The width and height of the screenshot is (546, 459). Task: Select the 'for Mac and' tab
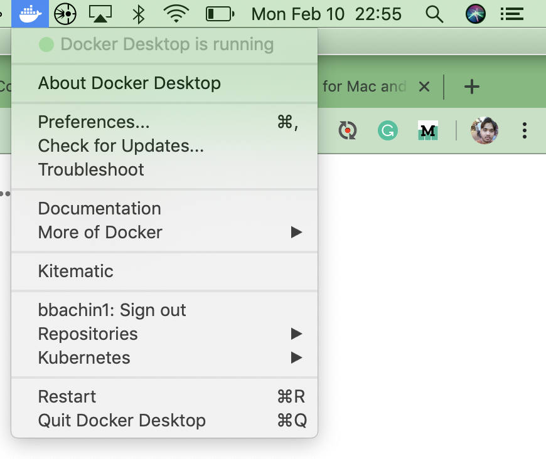[x=364, y=87]
